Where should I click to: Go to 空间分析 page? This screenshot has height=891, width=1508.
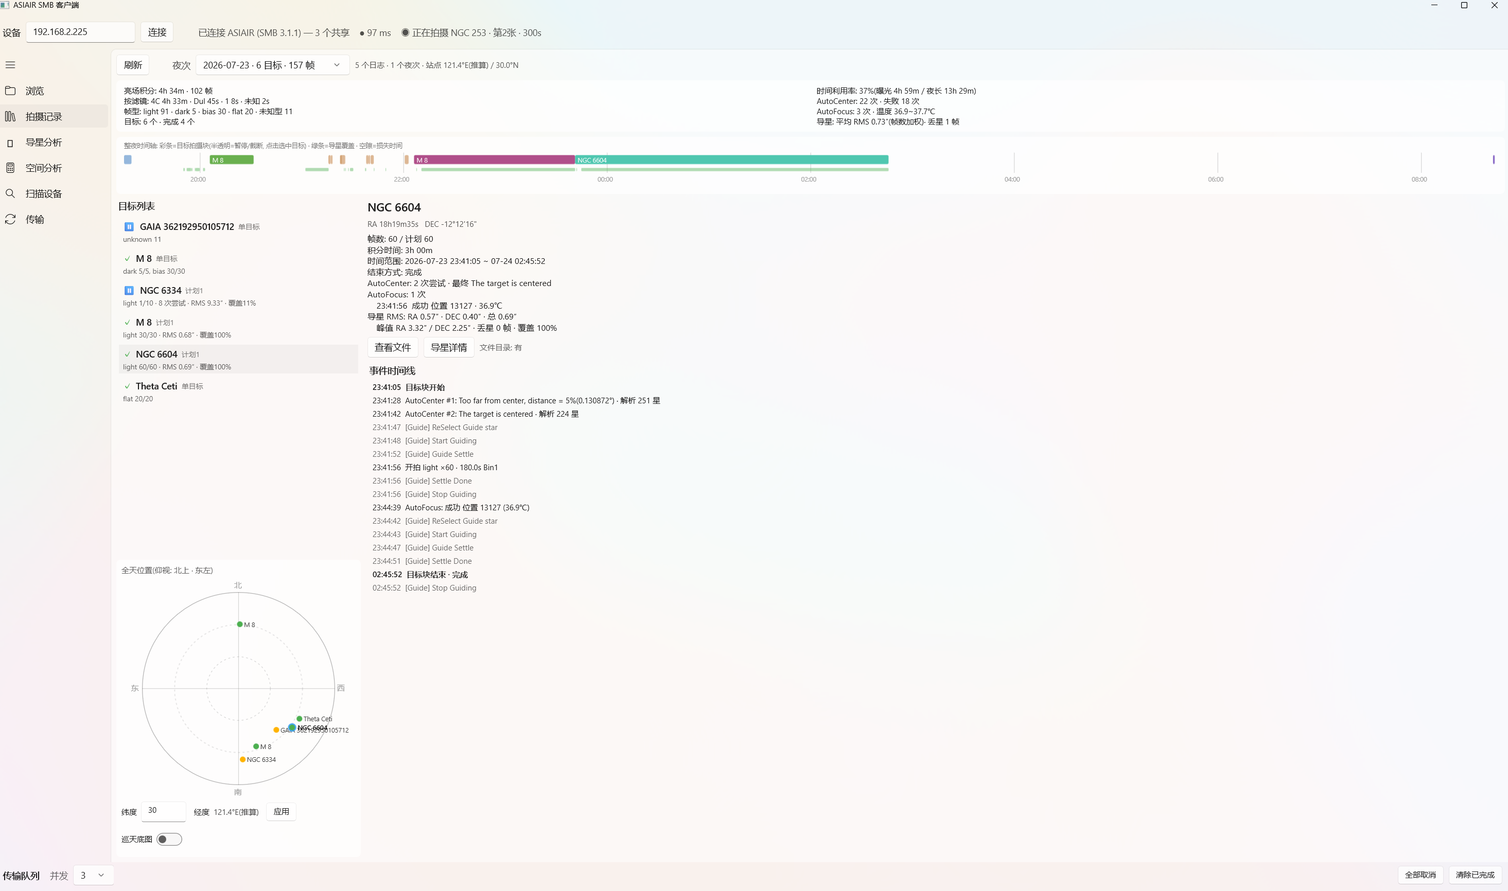click(x=54, y=168)
